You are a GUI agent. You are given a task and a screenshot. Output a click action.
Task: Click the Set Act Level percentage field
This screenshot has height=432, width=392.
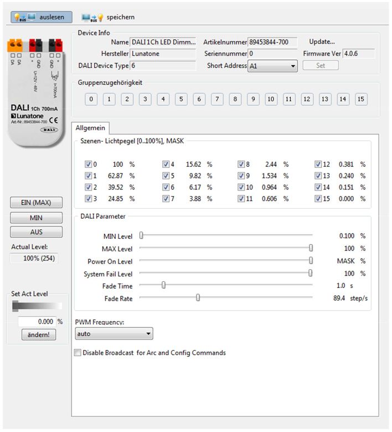tap(37, 321)
